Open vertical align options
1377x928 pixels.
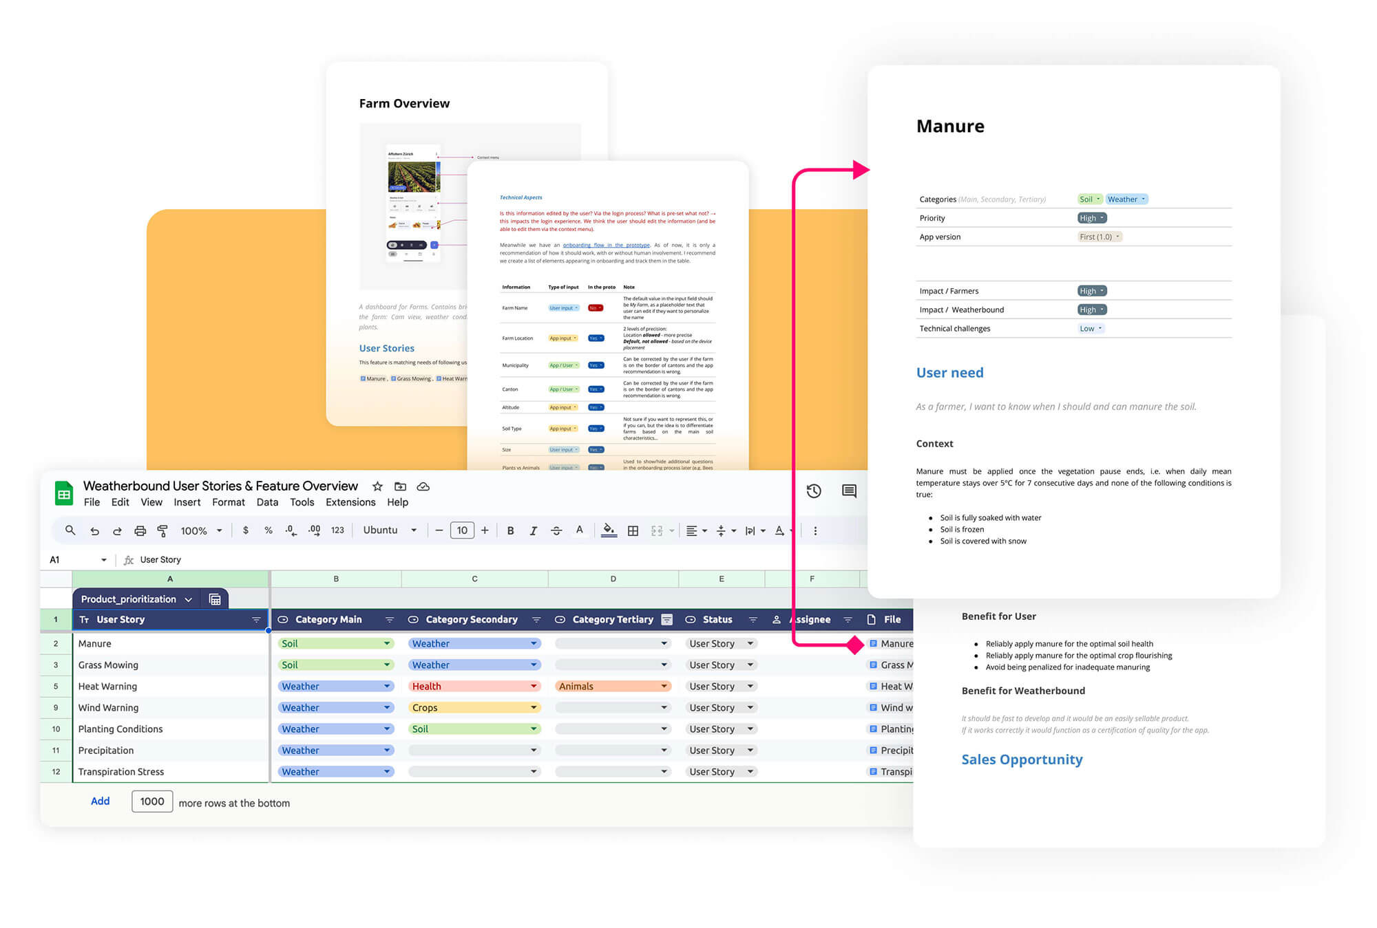726,530
